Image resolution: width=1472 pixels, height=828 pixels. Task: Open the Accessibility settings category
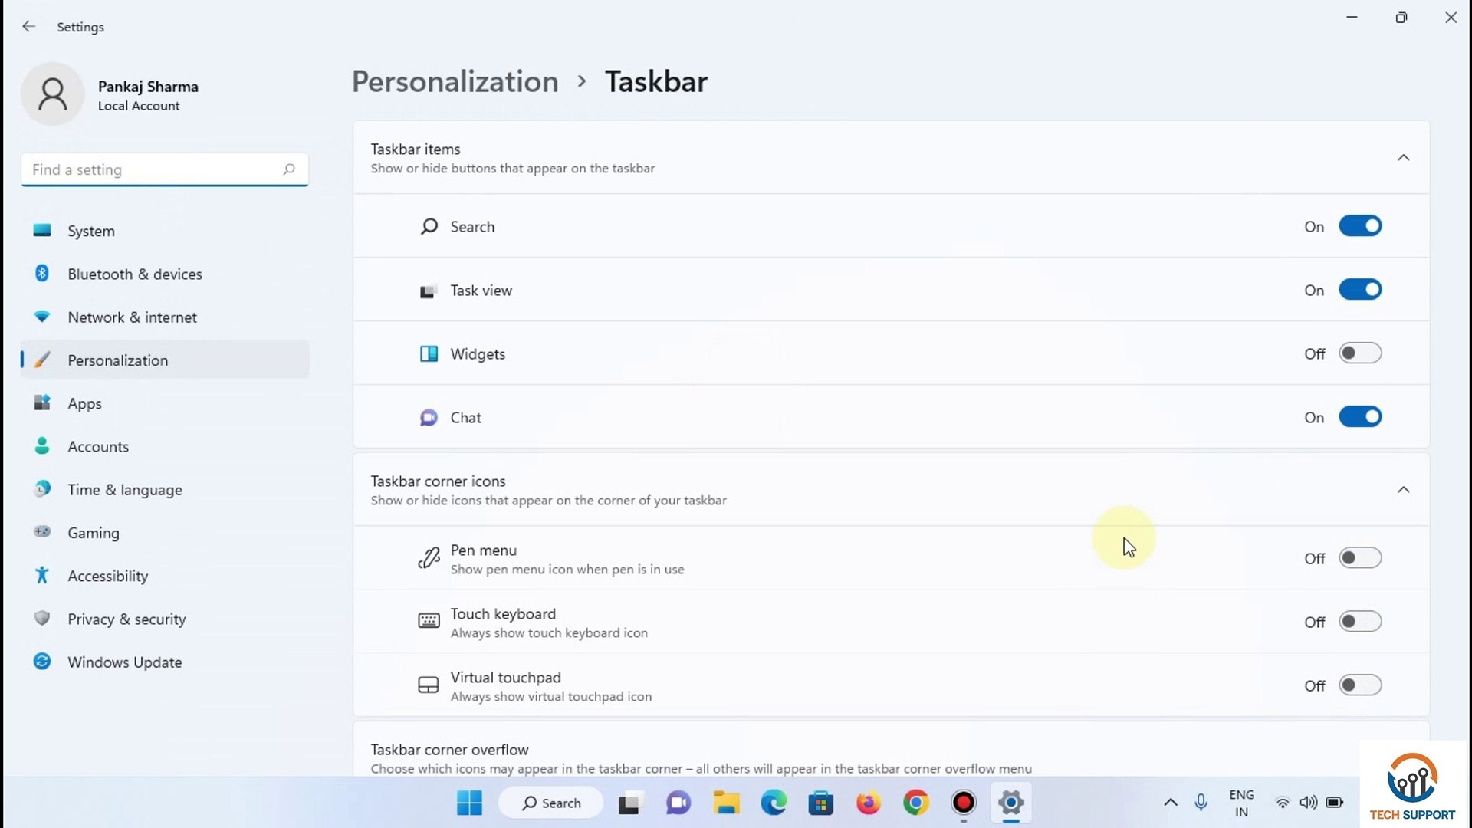(x=107, y=576)
